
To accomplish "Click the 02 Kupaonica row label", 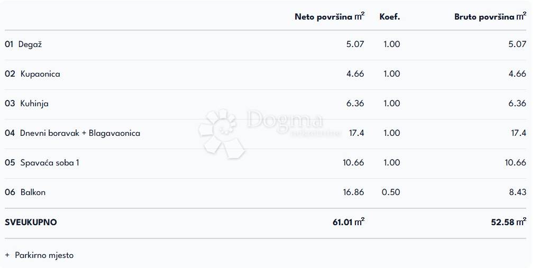I will (x=32, y=74).
